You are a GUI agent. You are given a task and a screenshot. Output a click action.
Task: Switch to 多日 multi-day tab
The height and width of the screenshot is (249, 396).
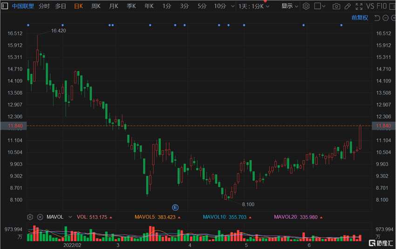[x=61, y=6]
